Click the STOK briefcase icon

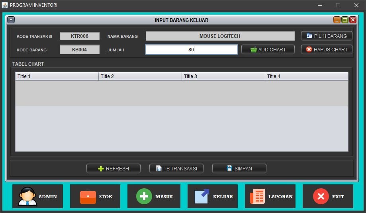click(x=88, y=197)
